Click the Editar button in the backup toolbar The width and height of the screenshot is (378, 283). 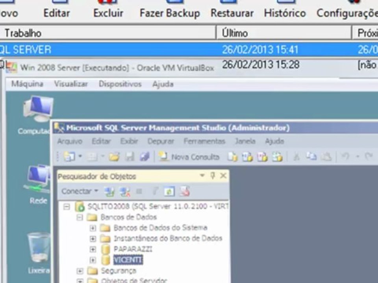pos(56,9)
